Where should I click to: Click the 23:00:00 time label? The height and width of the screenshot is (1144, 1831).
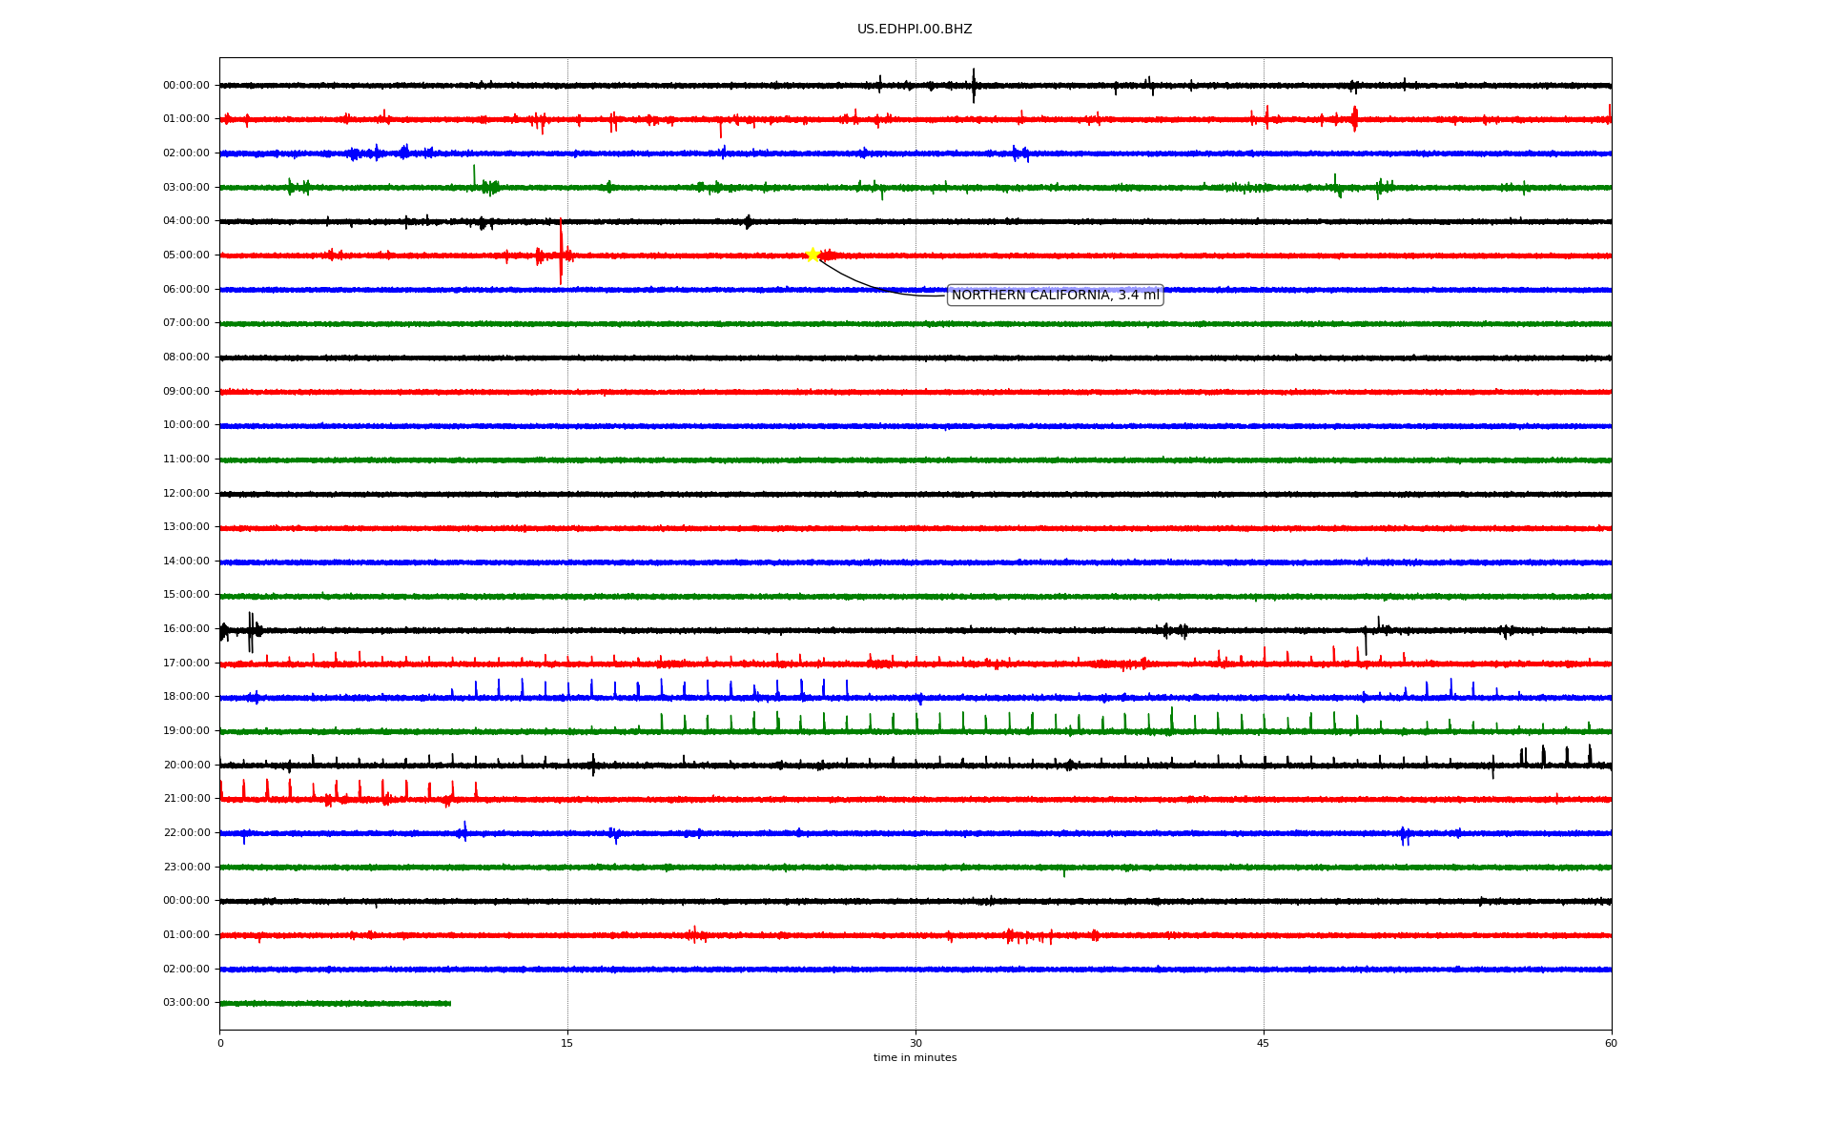[x=186, y=868]
